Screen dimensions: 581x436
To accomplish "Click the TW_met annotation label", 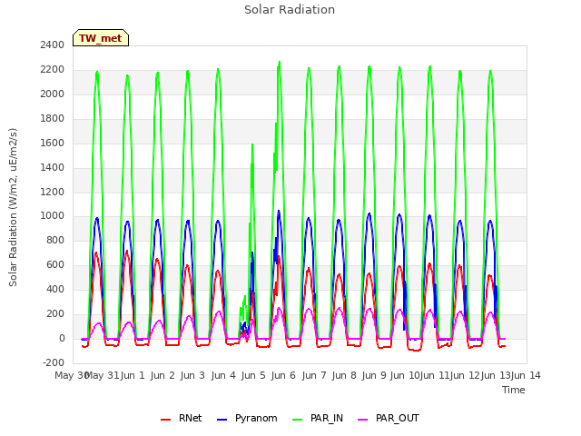I will coord(101,38).
